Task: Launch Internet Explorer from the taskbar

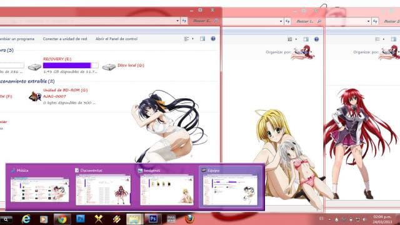Action: pos(26,219)
